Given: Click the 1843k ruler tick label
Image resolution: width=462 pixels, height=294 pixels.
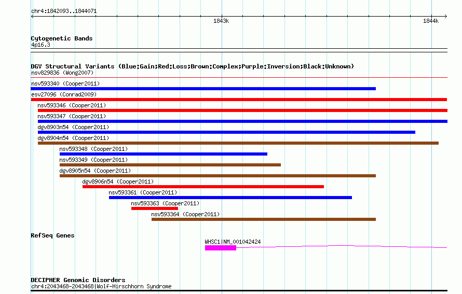Looking at the screenshot, I should (x=221, y=21).
